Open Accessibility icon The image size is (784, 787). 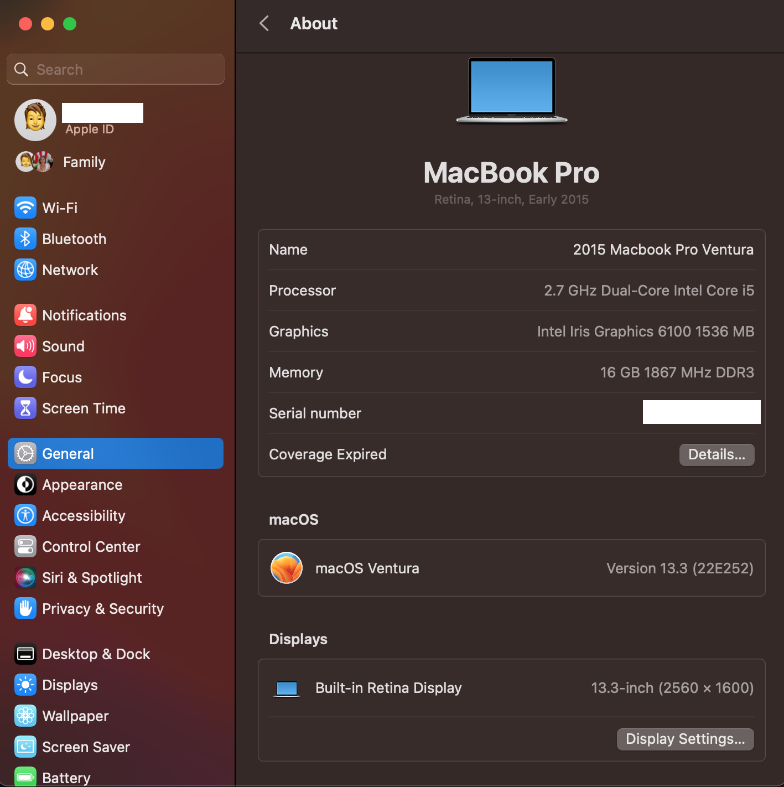coord(25,516)
